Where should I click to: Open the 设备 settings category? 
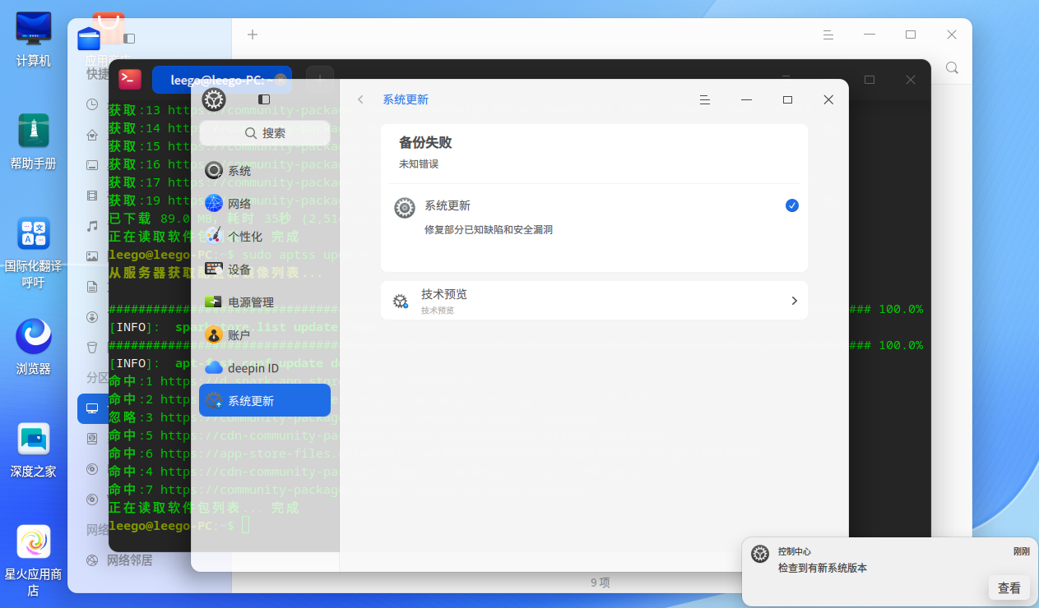click(x=264, y=269)
